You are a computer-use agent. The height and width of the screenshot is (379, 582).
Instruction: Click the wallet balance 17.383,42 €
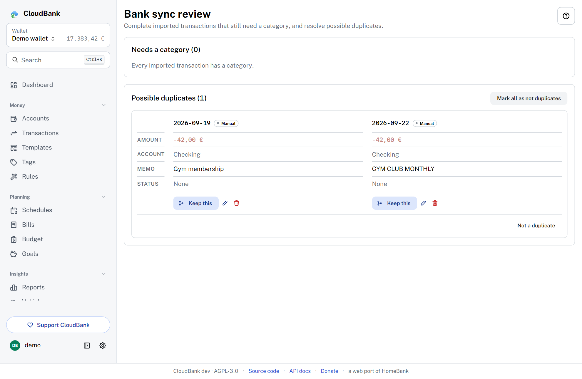86,38
